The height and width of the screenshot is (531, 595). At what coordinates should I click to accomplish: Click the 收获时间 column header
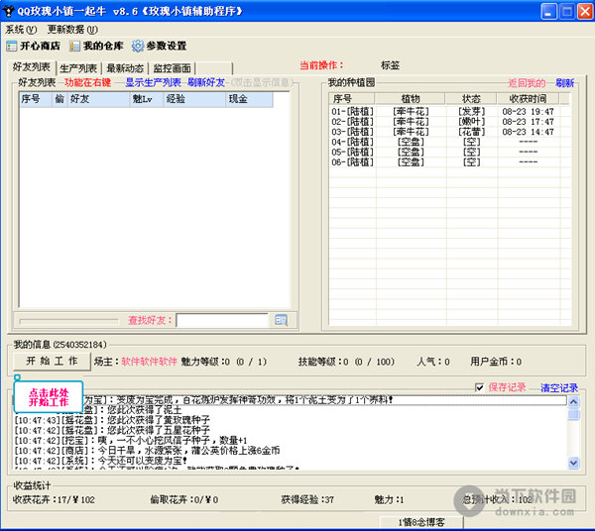pos(528,99)
